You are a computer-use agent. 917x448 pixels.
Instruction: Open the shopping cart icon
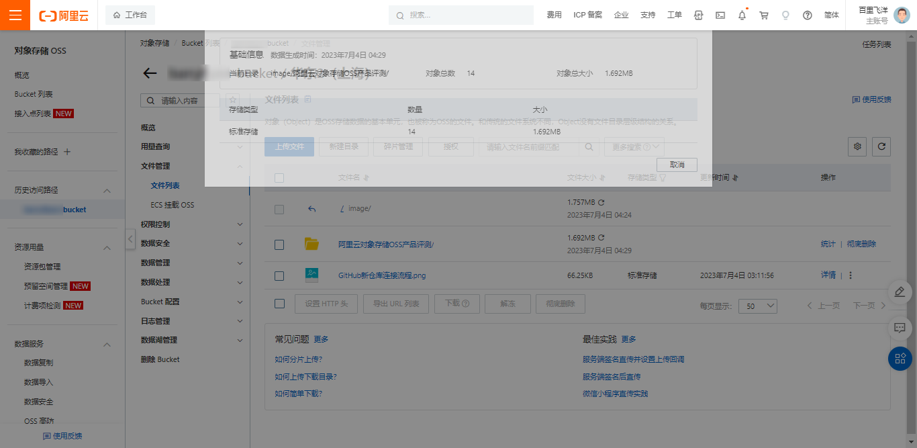click(x=764, y=15)
